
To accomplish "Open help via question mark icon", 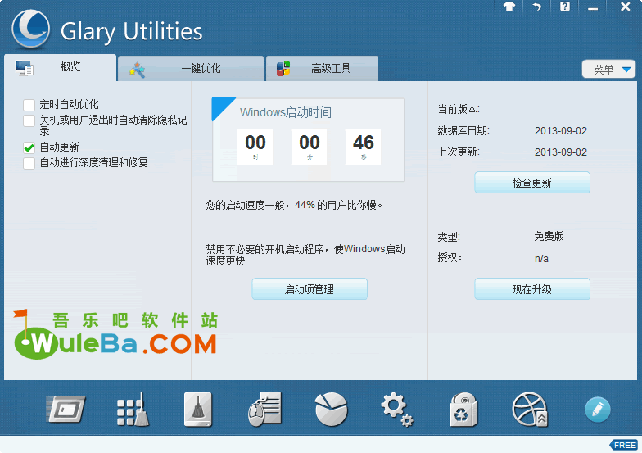I will click(565, 7).
